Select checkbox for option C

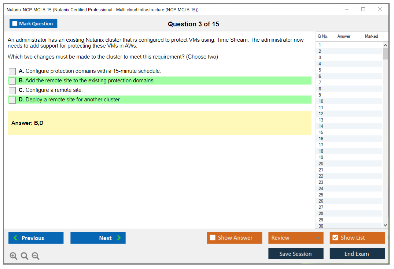pos(12,90)
